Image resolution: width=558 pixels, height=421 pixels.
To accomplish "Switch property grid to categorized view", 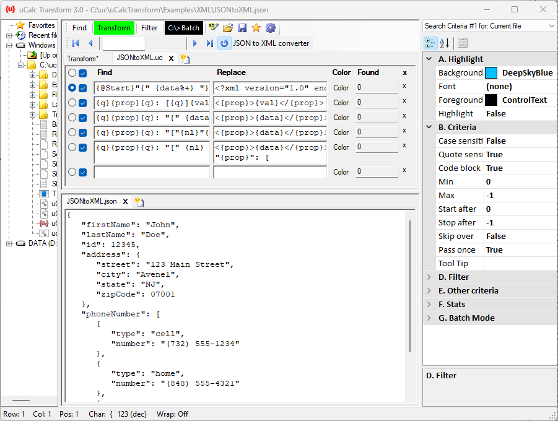I will click(x=430, y=43).
